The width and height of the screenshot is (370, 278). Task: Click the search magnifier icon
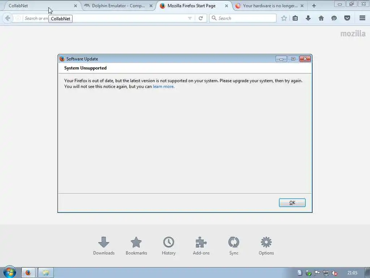214,18
